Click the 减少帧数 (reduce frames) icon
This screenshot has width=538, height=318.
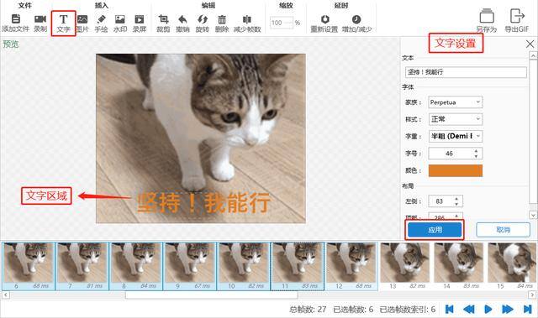(246, 19)
